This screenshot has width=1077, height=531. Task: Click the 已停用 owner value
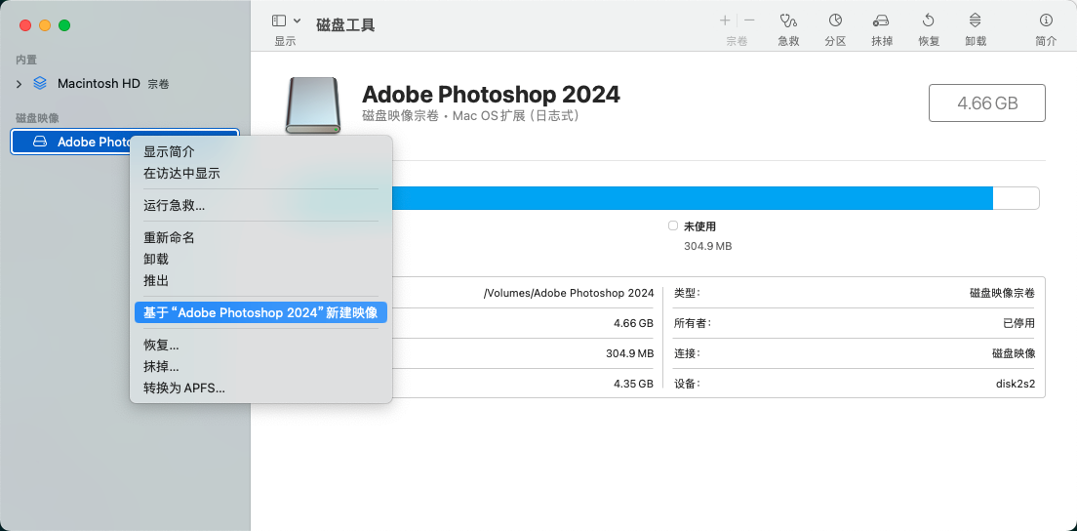(1018, 323)
